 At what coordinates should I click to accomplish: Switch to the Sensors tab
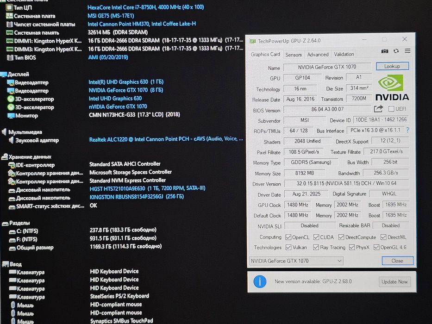tap(294, 55)
